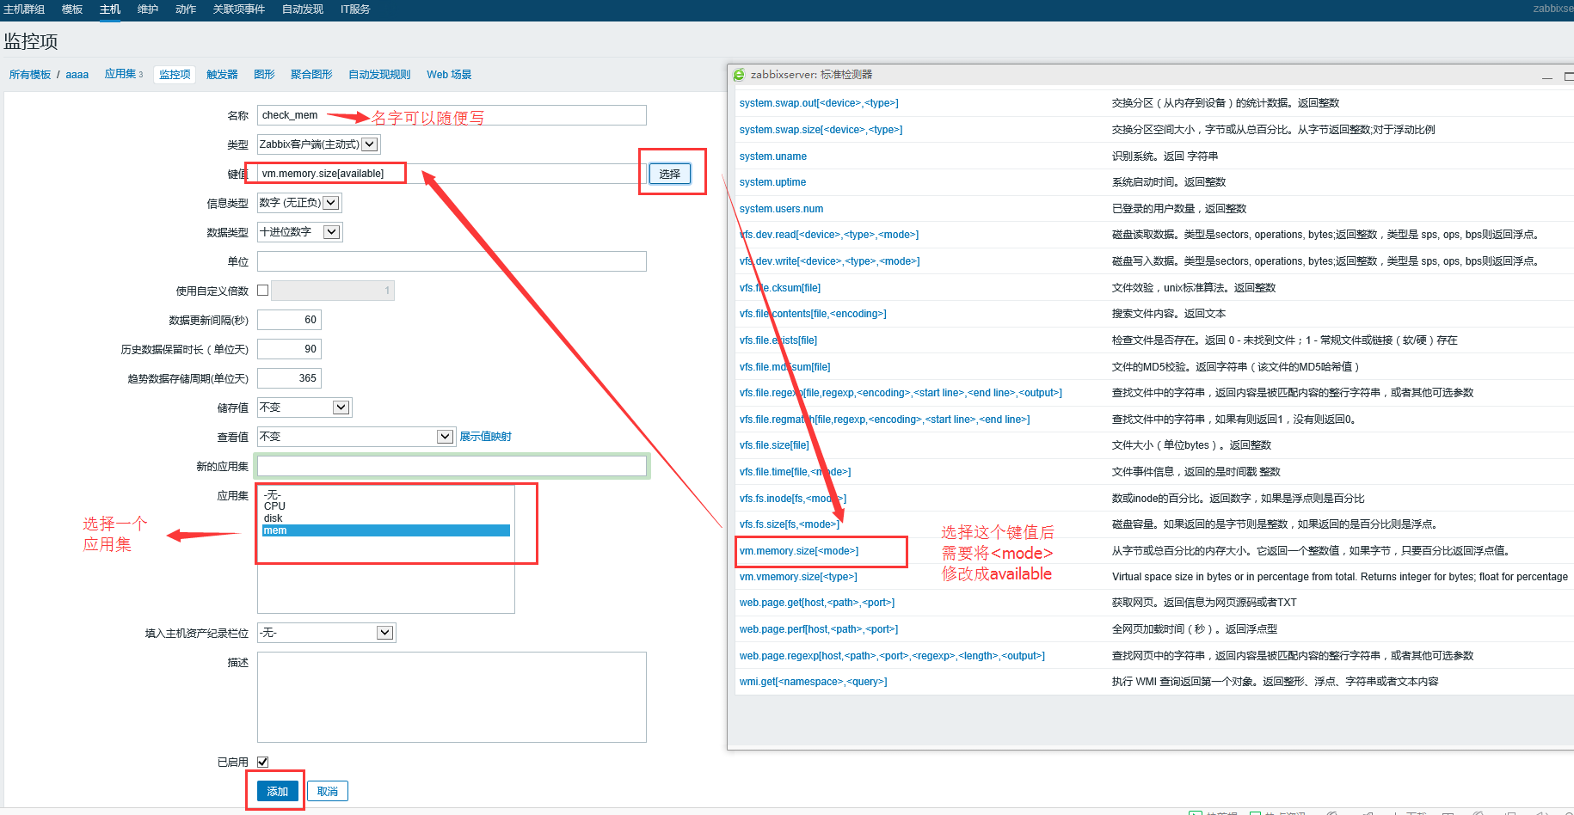The height and width of the screenshot is (815, 1574).
Task: Switch to 自动发现规则 tab
Action: 379,75
